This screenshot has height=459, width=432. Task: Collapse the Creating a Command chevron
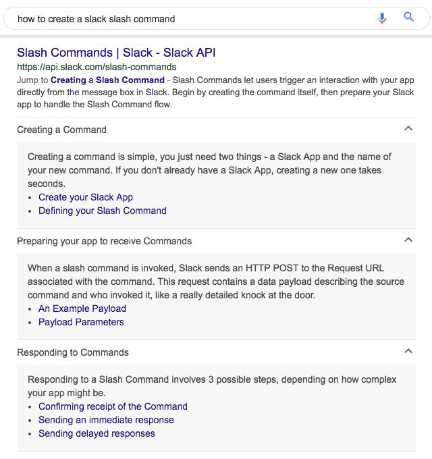click(x=407, y=129)
